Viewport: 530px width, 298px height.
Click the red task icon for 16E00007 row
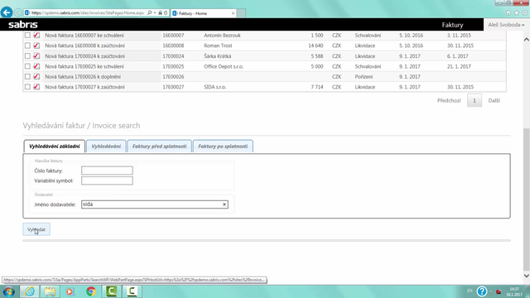point(36,35)
